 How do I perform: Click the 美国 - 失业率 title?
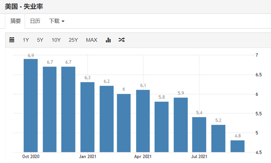click(x=24, y=6)
